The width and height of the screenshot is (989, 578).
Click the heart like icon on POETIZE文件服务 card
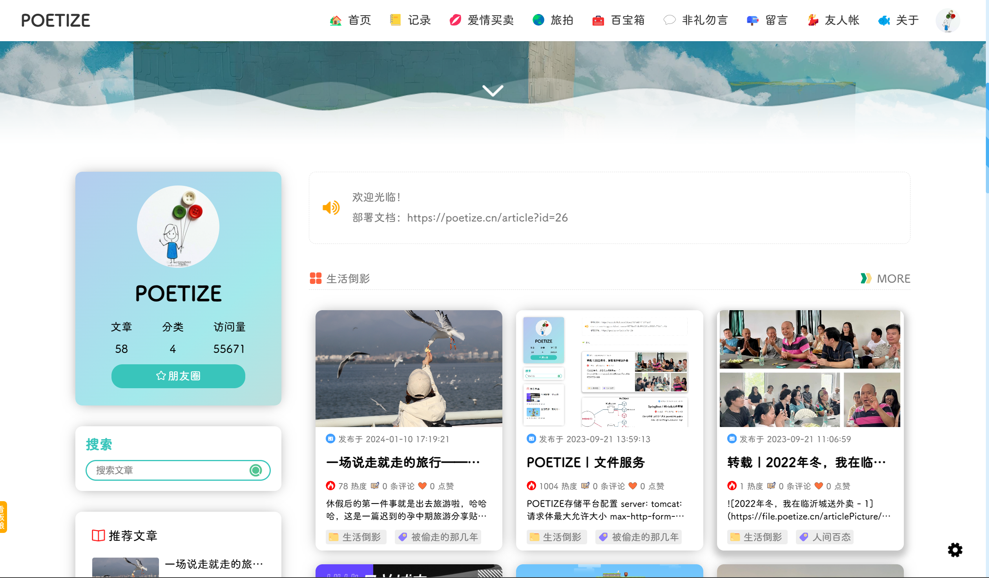[633, 486]
